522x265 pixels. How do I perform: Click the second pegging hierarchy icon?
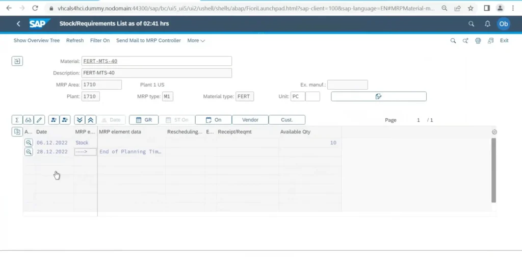[x=65, y=120]
